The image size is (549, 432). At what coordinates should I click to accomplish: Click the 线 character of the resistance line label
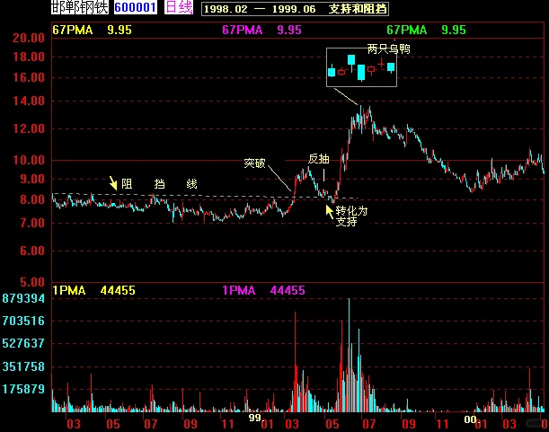point(191,184)
